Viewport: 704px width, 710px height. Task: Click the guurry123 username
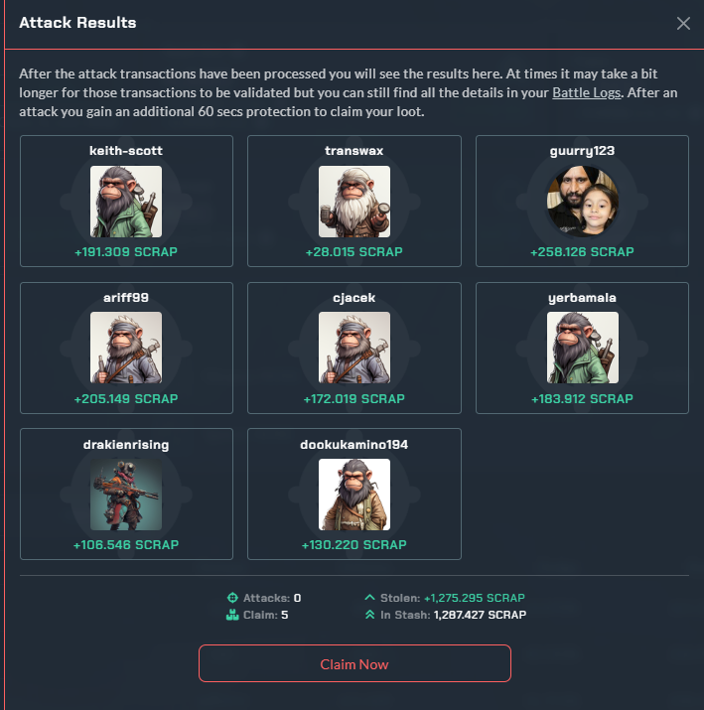tap(582, 151)
